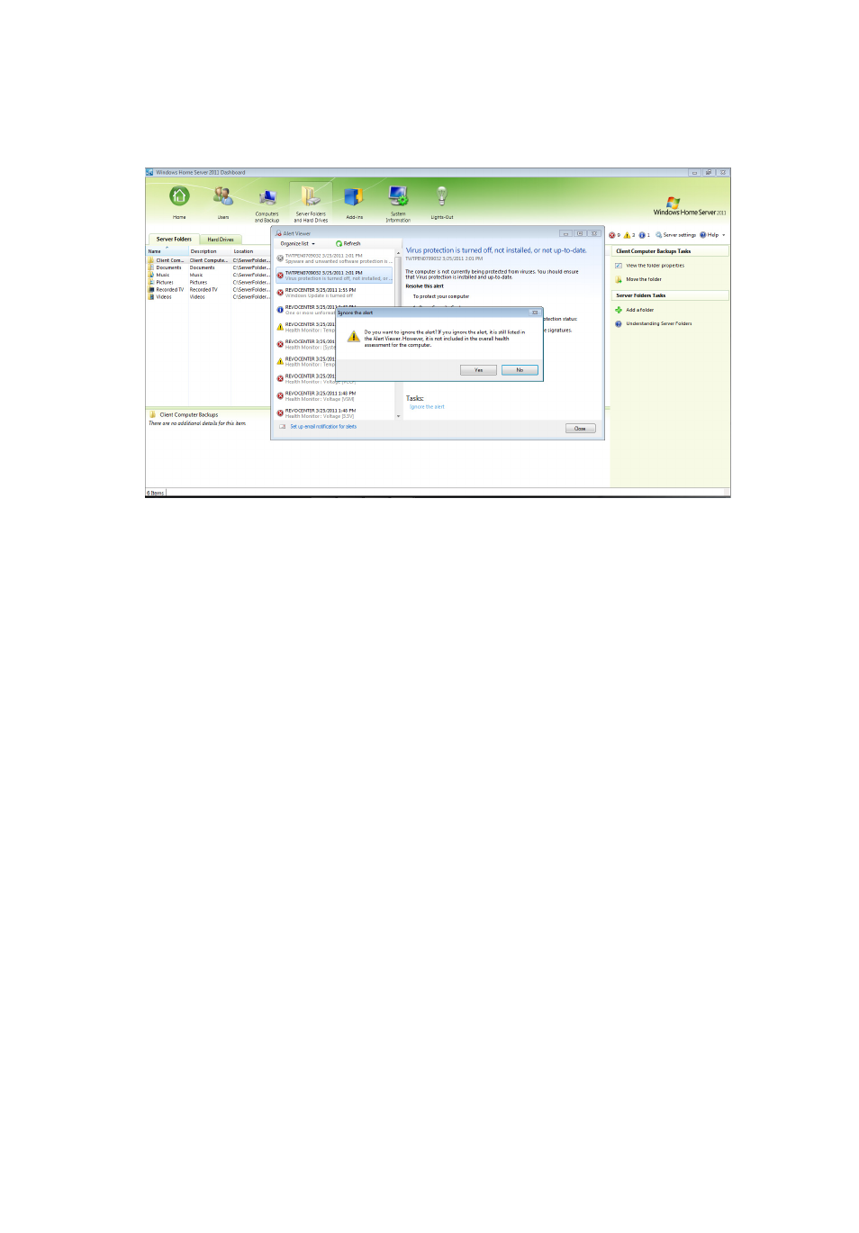The width and height of the screenshot is (859, 1233).
Task: Sort folders by the Name column
Action: coord(167,251)
